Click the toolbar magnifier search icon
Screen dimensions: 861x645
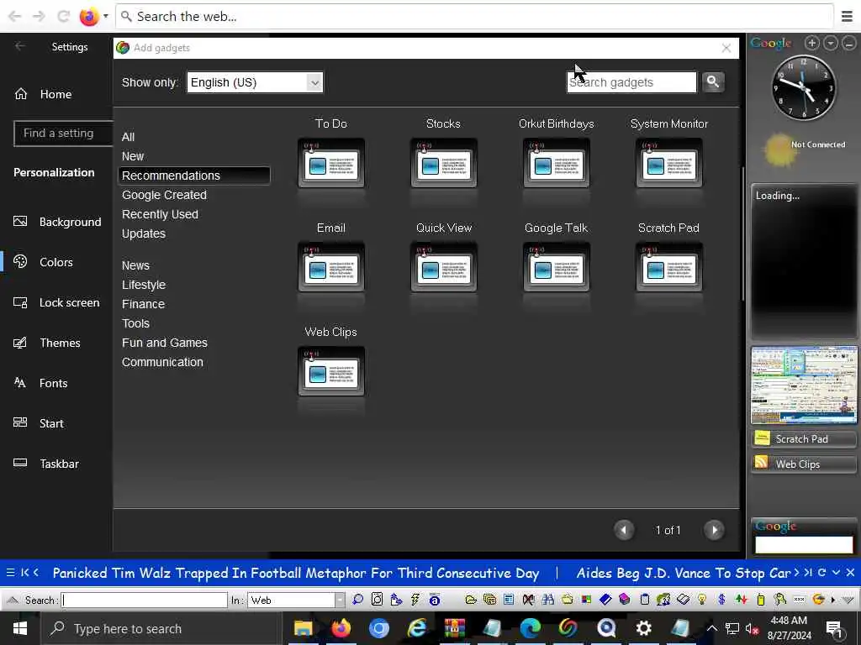click(x=357, y=600)
